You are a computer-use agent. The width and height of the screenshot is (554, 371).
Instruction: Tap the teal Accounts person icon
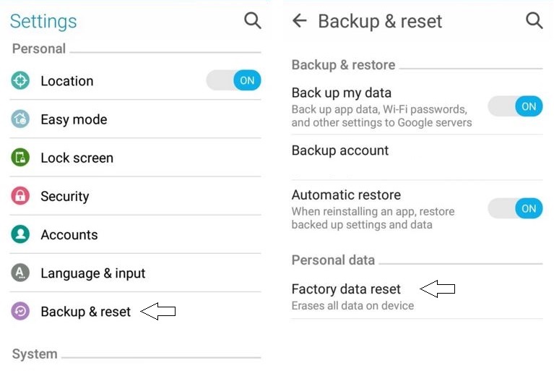(x=20, y=234)
